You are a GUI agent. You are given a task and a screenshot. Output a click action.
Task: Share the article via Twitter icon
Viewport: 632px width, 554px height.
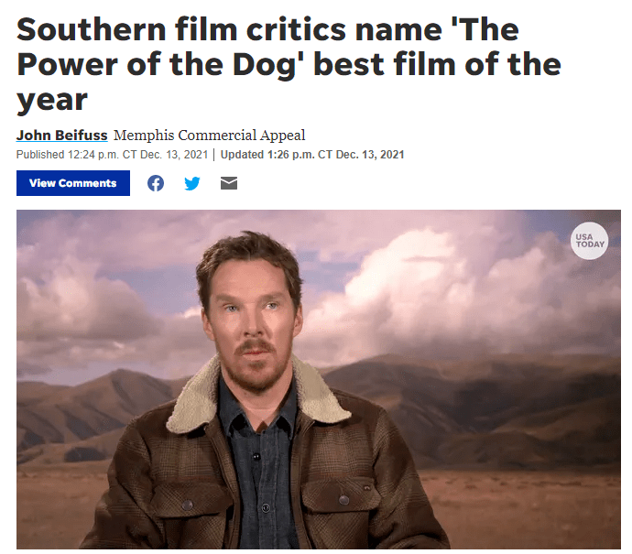point(191,183)
